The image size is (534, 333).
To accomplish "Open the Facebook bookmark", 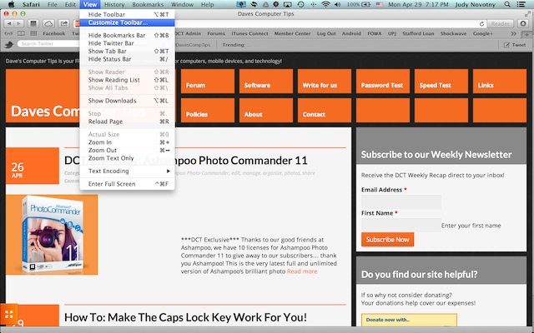I will tap(53, 33).
